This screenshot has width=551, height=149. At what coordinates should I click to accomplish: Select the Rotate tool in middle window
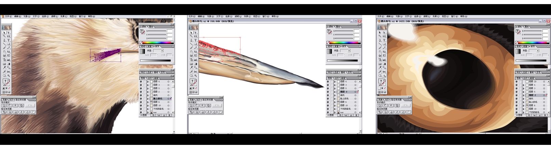(x=191, y=52)
